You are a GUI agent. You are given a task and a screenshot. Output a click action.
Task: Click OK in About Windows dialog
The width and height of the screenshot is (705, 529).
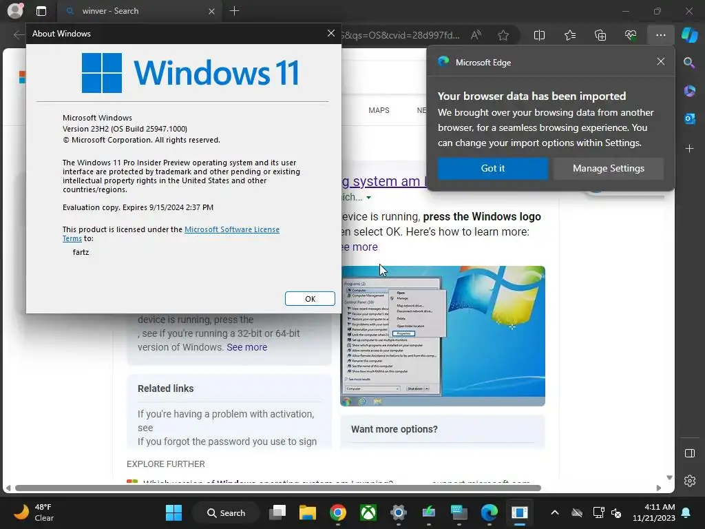coord(310,299)
